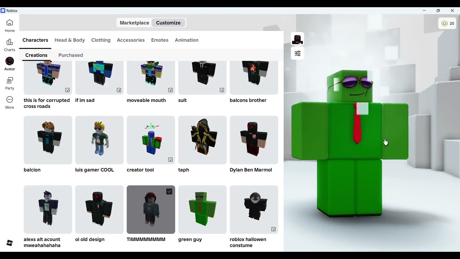The height and width of the screenshot is (259, 460).
Task: Select 'roblox hallowen constume' character thumbnail
Action: (254, 210)
